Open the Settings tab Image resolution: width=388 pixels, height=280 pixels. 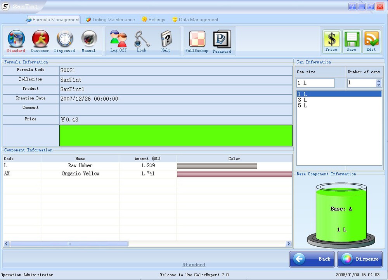point(153,19)
